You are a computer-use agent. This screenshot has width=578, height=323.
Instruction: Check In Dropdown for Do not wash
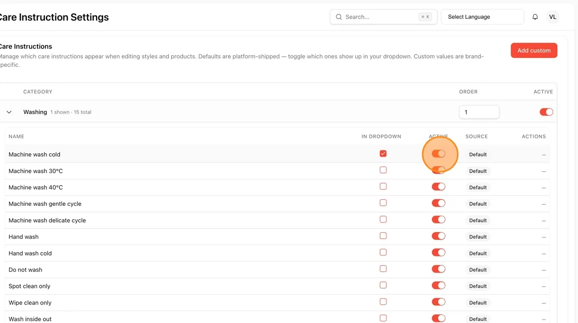point(383,269)
